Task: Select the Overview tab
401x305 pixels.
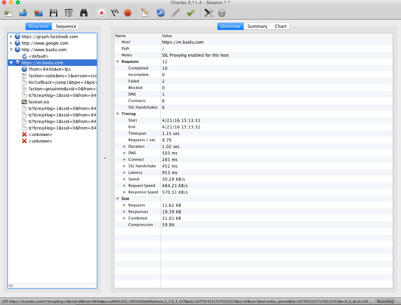Action: pos(230,26)
